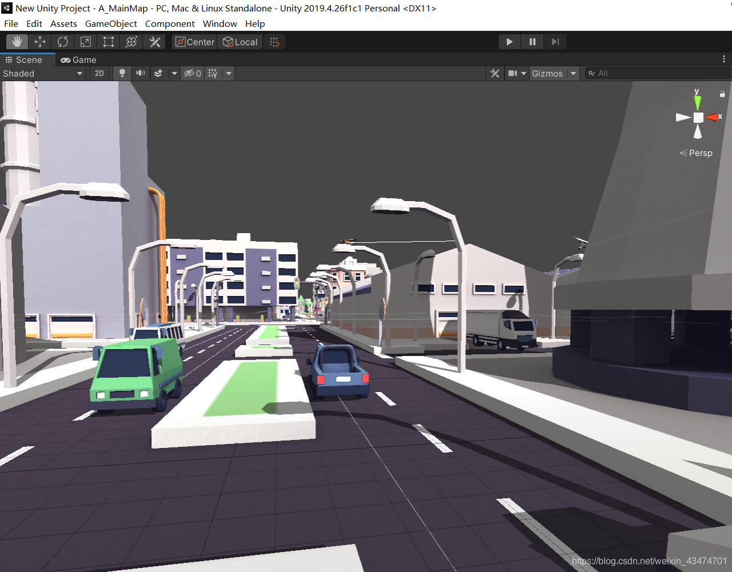Toggle 2D view mode
The height and width of the screenshot is (572, 732).
point(99,73)
